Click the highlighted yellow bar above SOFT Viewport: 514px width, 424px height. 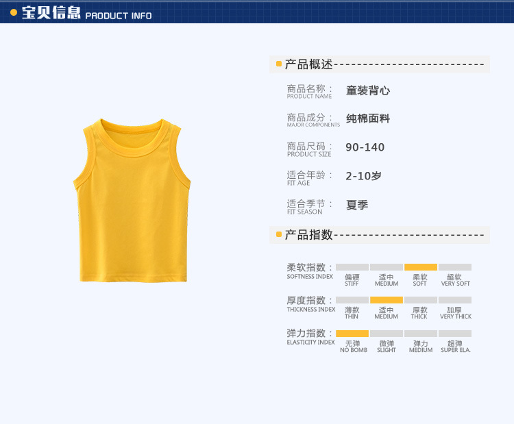[421, 267]
